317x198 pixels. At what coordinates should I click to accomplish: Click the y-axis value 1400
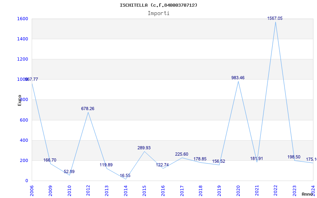[22, 39]
